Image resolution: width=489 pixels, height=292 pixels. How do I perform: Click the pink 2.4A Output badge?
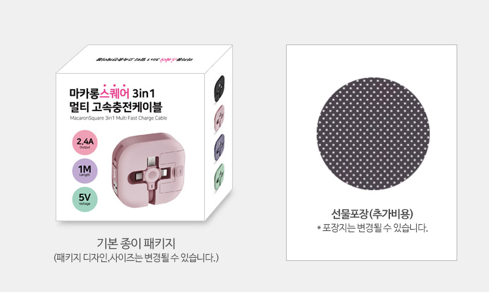[85, 143]
